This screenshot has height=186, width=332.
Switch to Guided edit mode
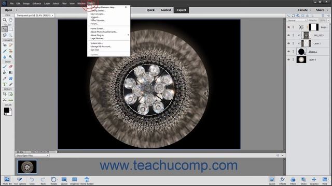click(166, 10)
